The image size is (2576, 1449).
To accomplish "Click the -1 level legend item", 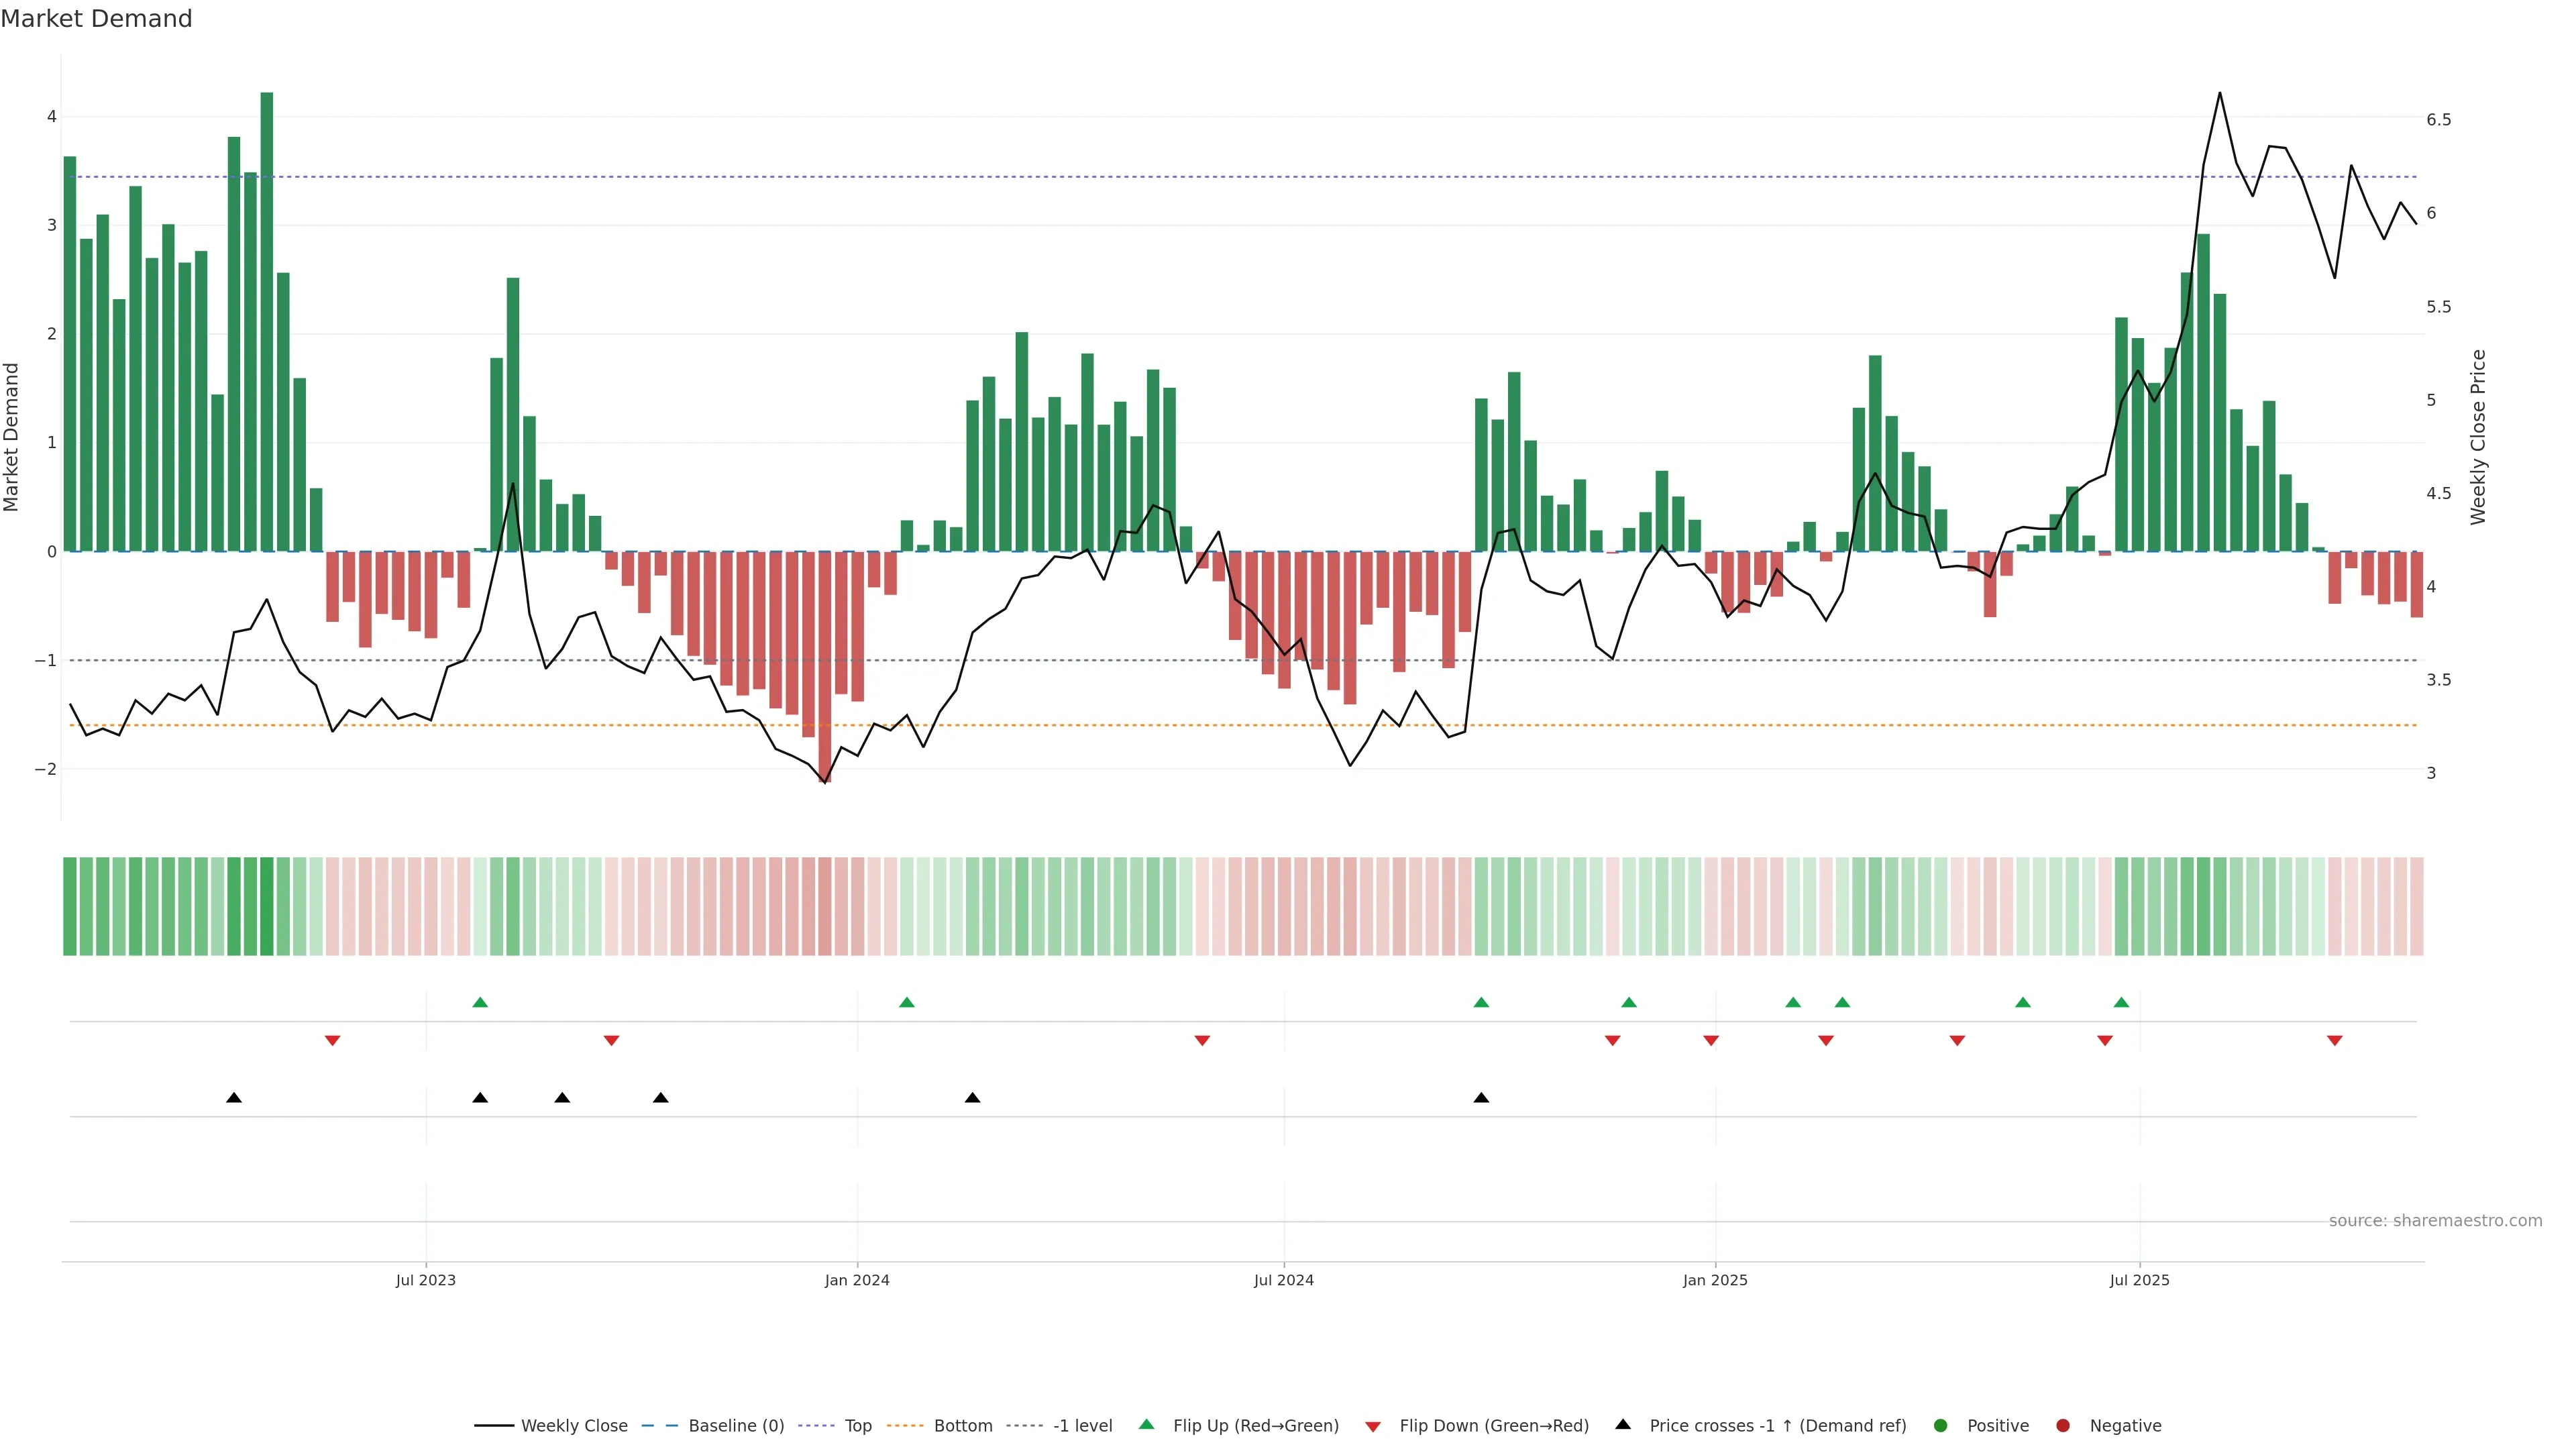I will click(x=1082, y=1425).
